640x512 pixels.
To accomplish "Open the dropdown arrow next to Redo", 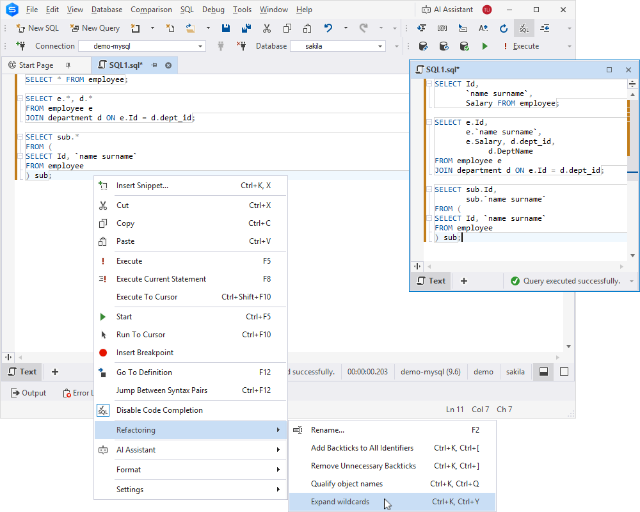I will tap(381, 28).
